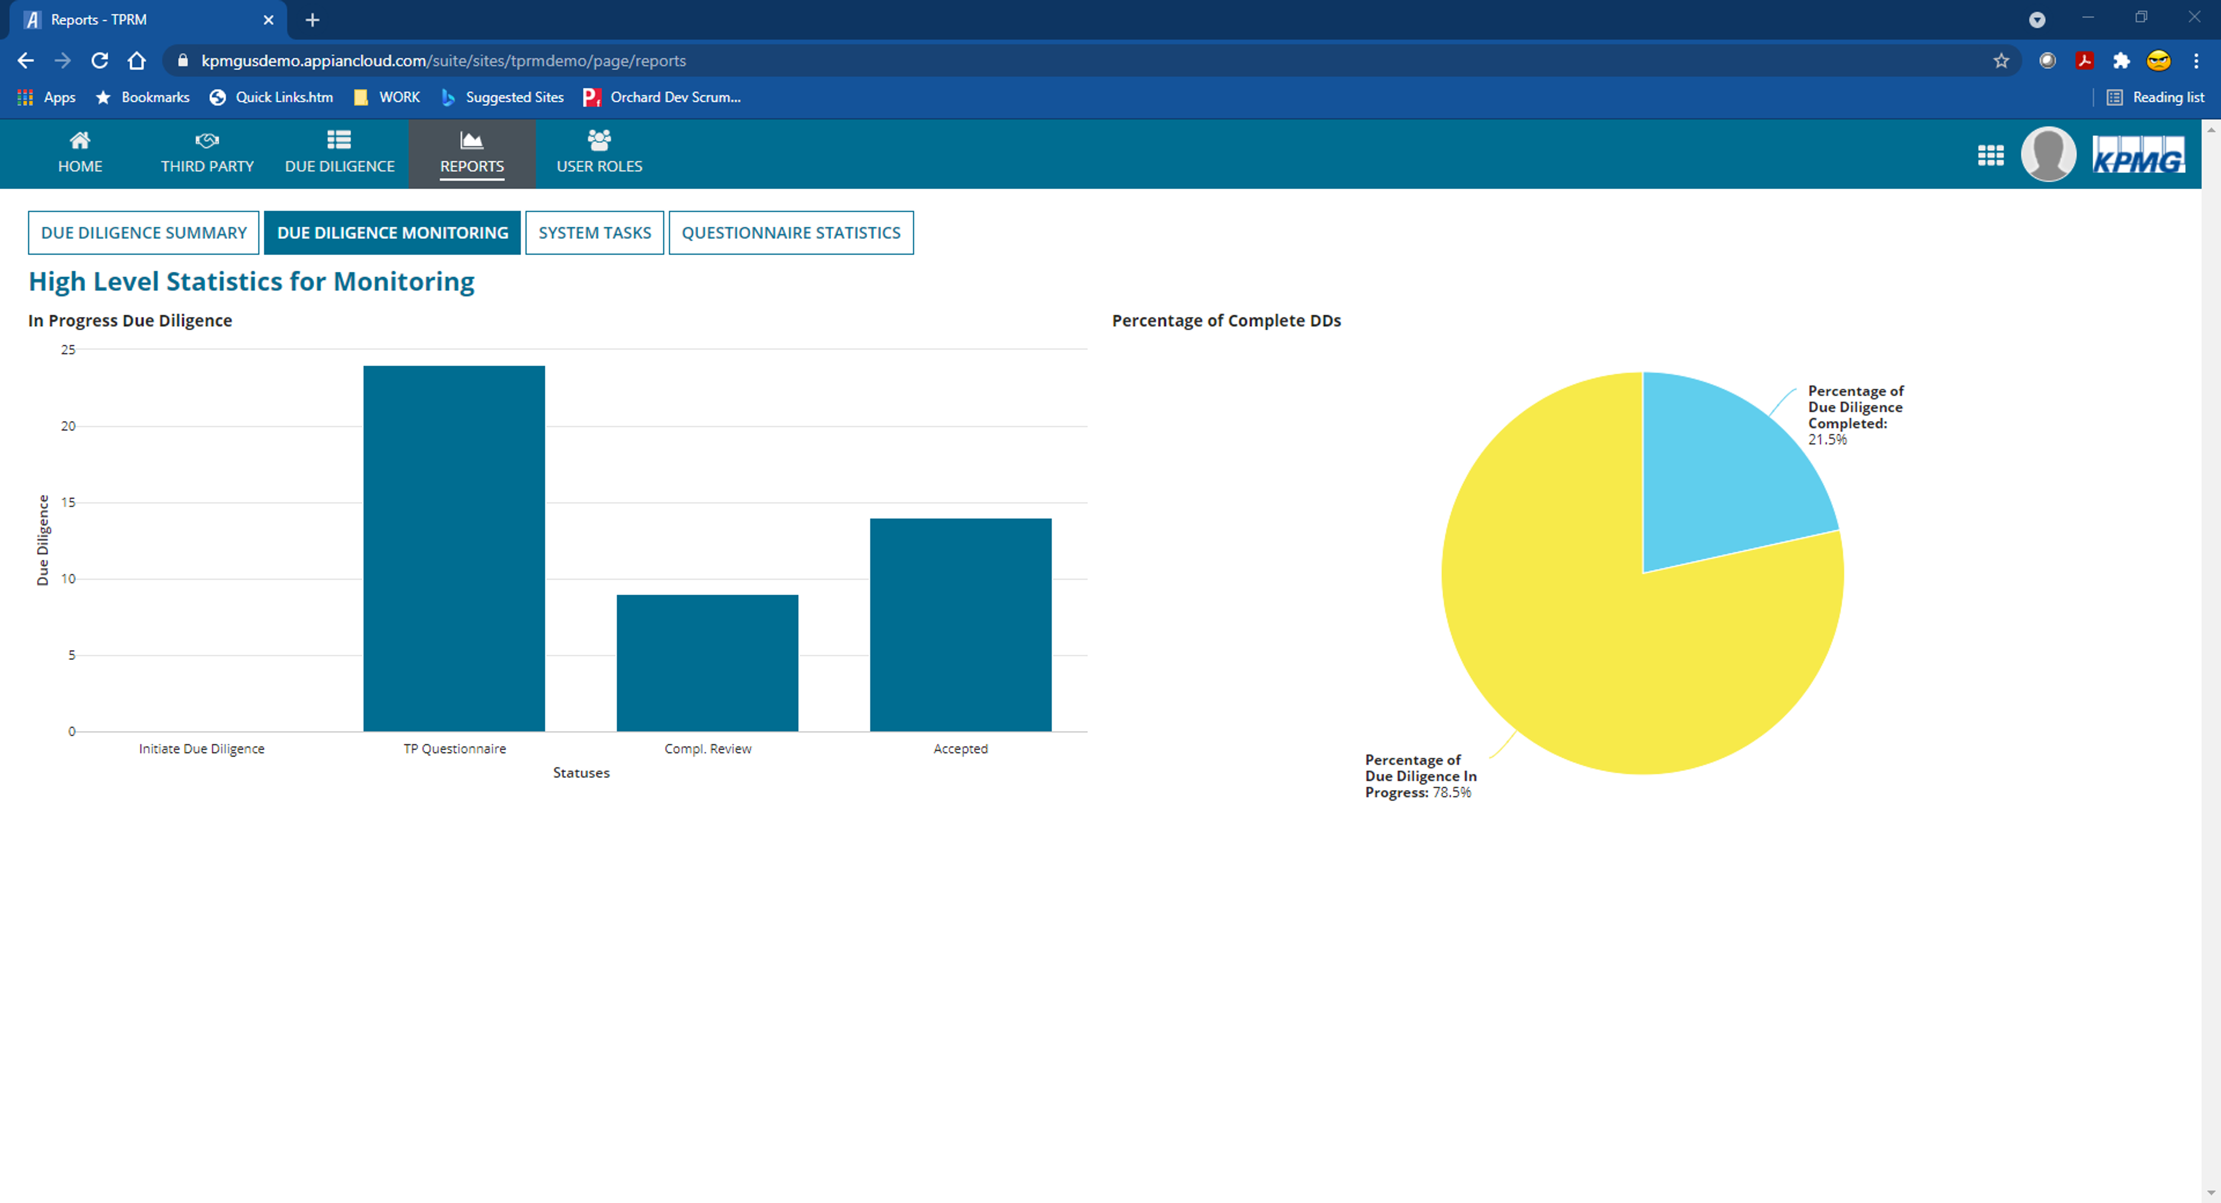Open the Appian app grid navigation menu

pyautogui.click(x=1990, y=155)
